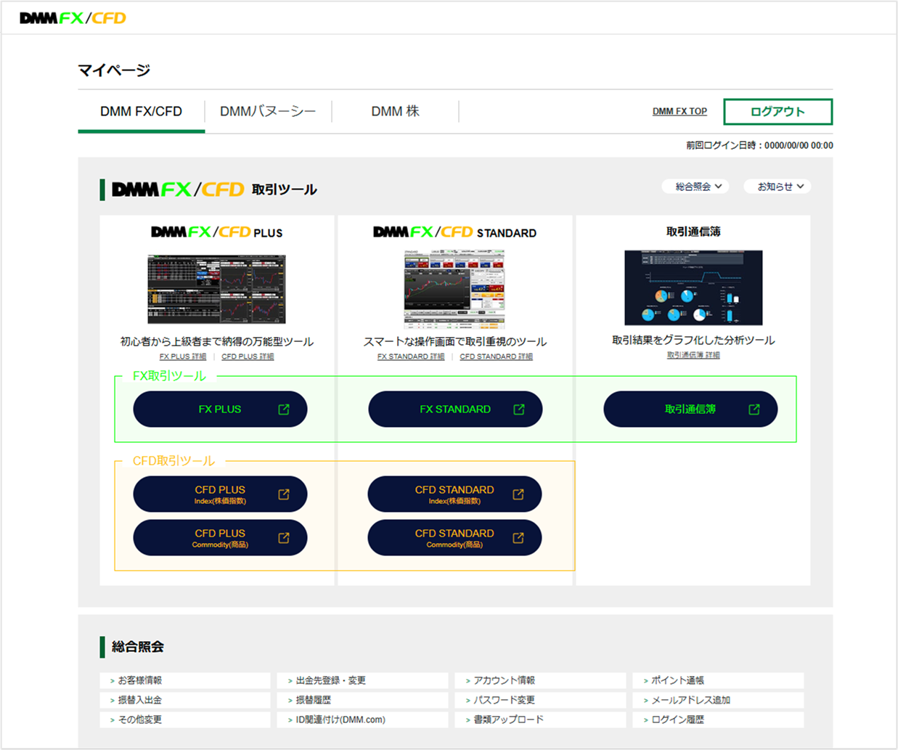Switch to the DMM 株 tab
898x750 pixels.
tap(395, 110)
